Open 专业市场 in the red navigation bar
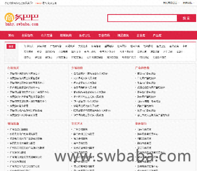The width and height of the screenshot is (197, 171). (104, 35)
